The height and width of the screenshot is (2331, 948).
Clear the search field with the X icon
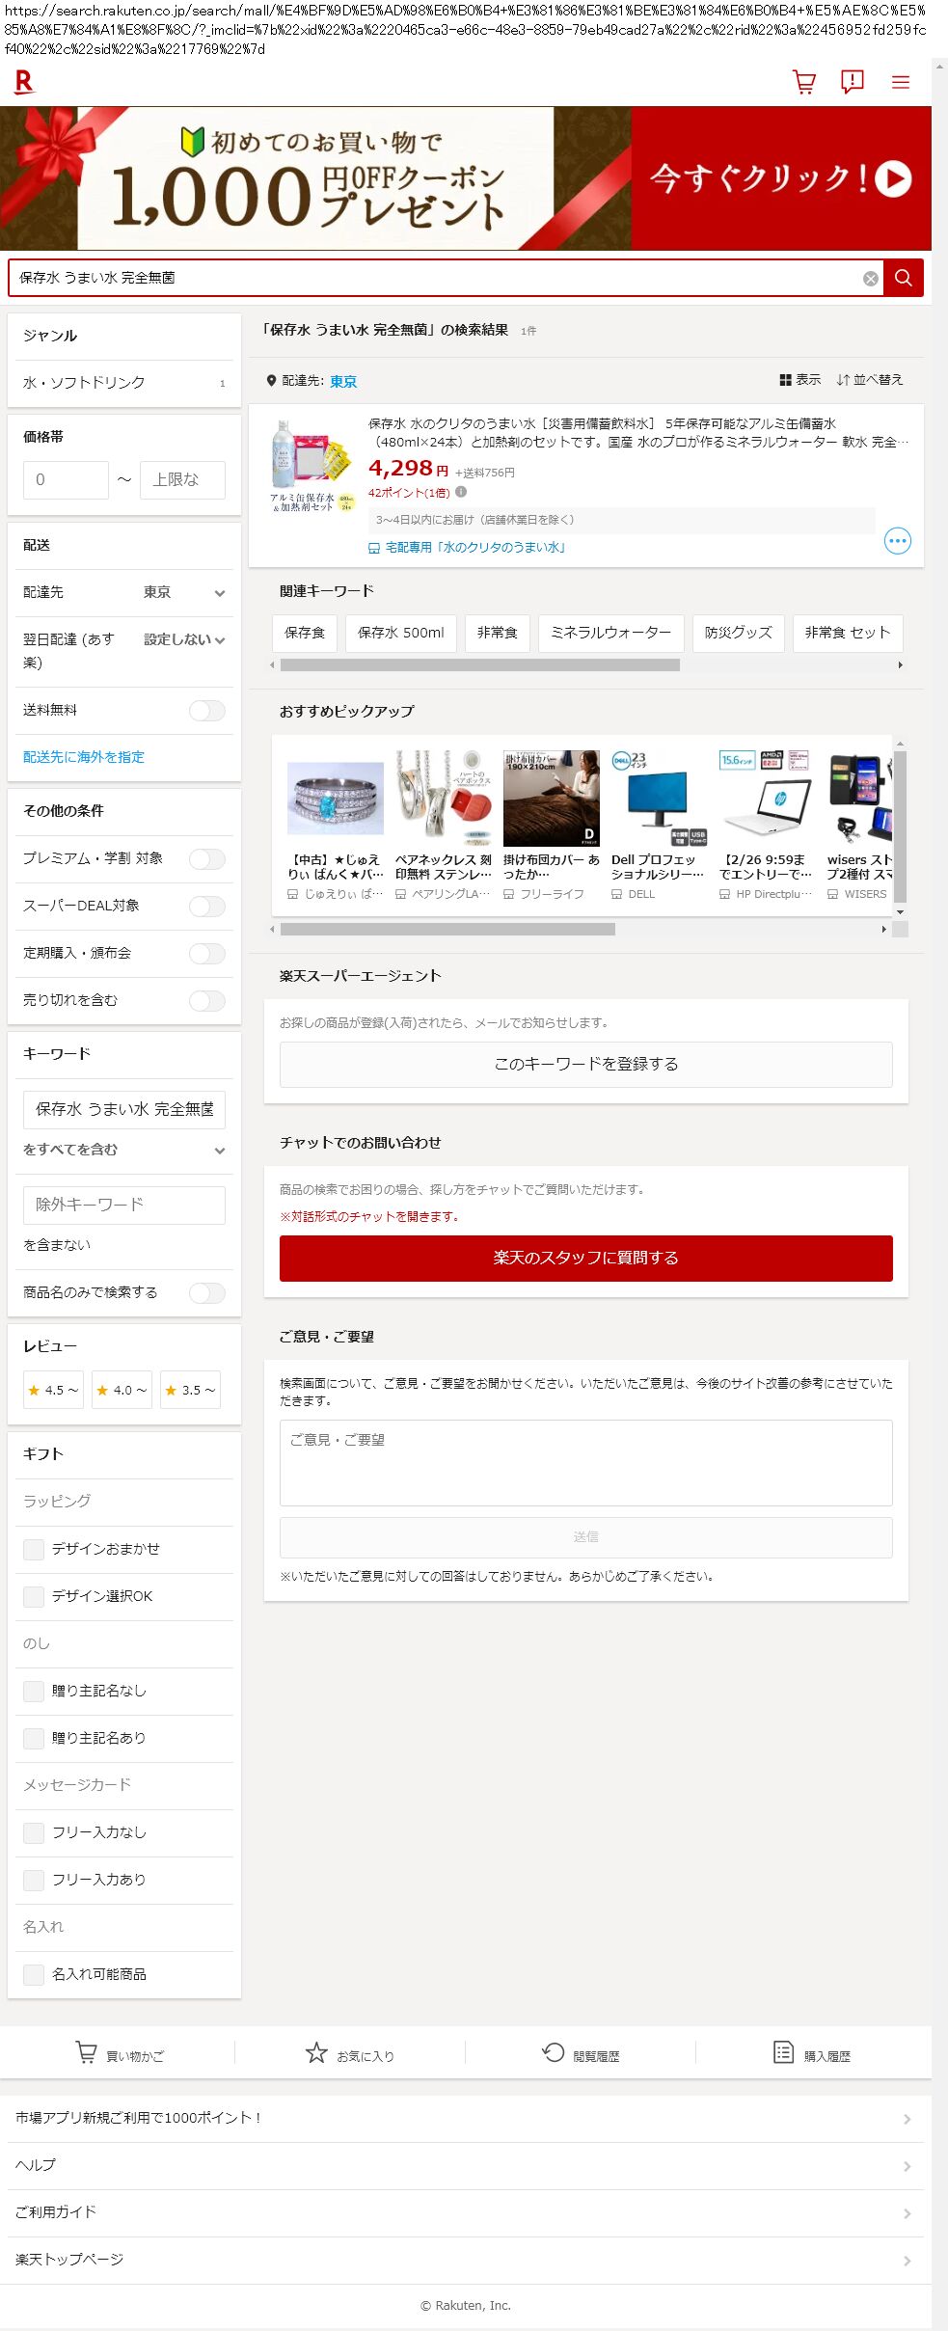[871, 279]
